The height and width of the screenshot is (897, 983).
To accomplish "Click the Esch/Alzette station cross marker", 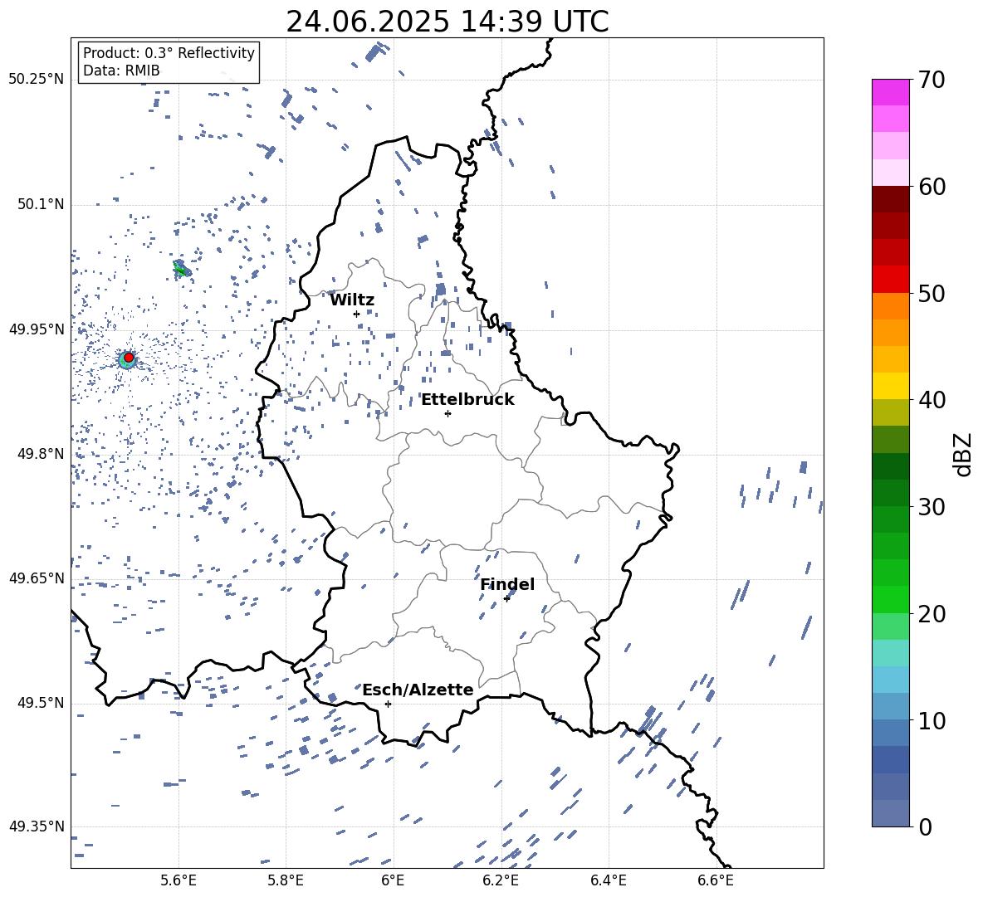I will pyautogui.click(x=388, y=704).
